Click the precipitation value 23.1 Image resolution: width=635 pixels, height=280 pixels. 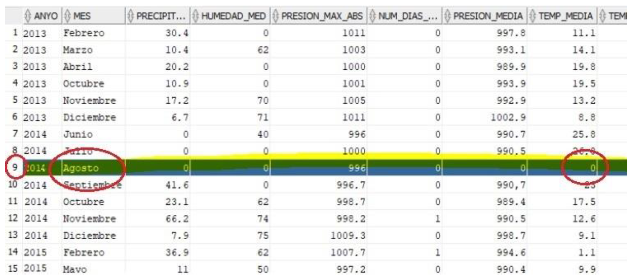coord(177,202)
